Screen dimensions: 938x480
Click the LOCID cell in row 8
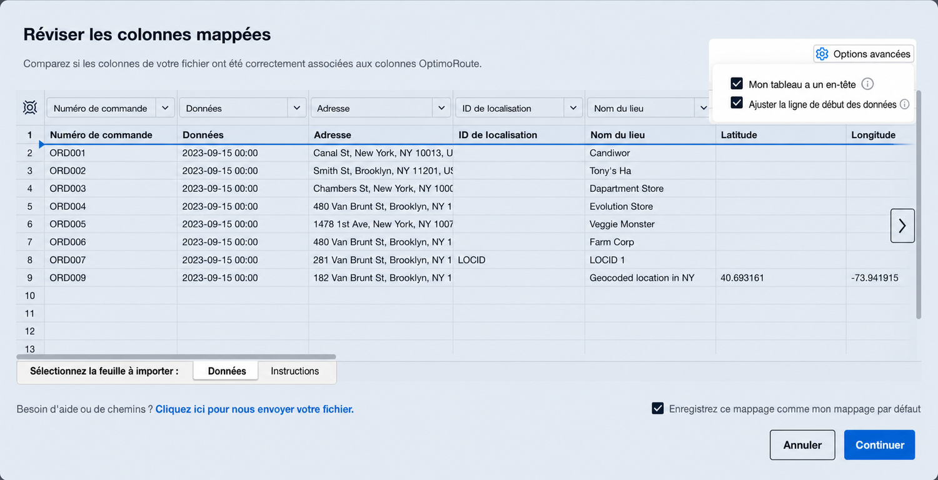point(519,260)
